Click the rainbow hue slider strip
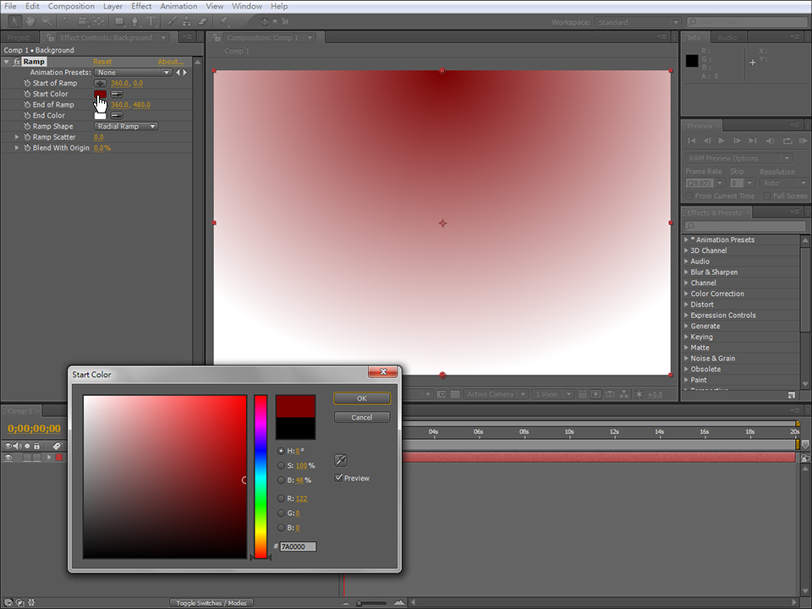812x609 pixels. (261, 474)
